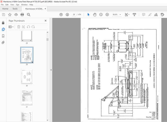Switch to the Tools tab
The width and height of the screenshot is (167, 122).
15,9
